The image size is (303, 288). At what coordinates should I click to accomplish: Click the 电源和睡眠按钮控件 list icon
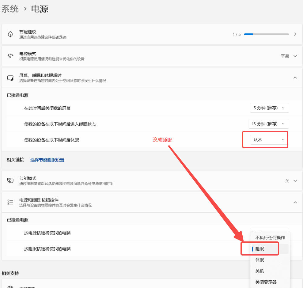point(10,202)
